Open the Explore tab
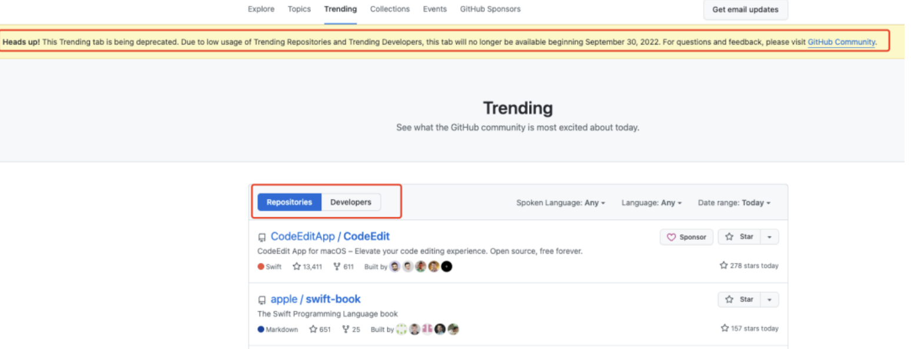This screenshot has width=911, height=349. point(261,9)
